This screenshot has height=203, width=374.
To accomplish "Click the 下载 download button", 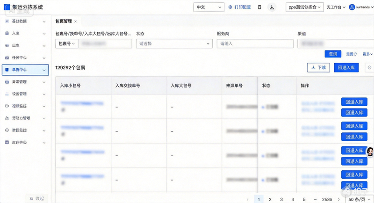I will pos(319,67).
